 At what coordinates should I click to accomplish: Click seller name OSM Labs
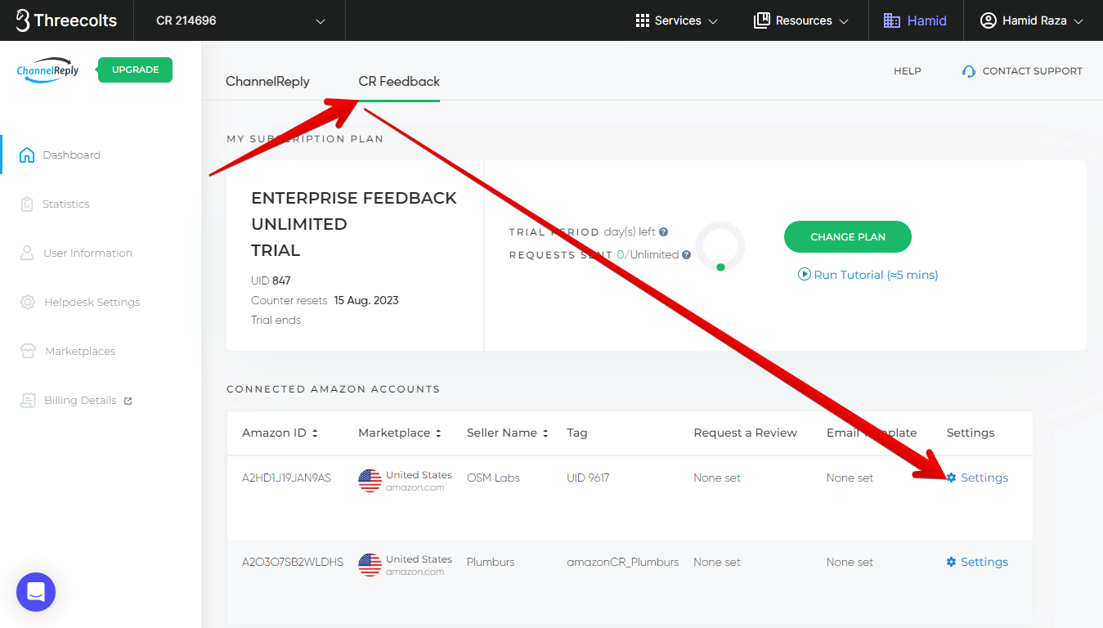[x=493, y=478]
